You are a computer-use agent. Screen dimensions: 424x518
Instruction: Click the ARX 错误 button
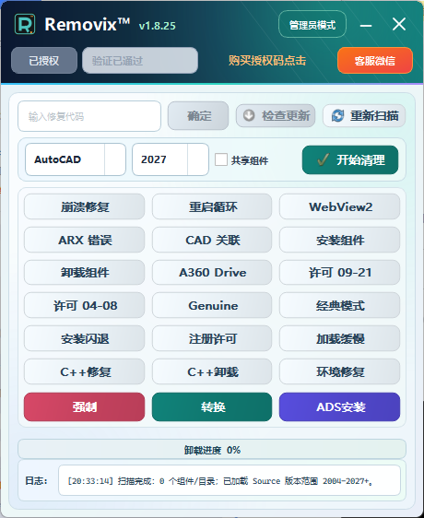[x=84, y=240]
